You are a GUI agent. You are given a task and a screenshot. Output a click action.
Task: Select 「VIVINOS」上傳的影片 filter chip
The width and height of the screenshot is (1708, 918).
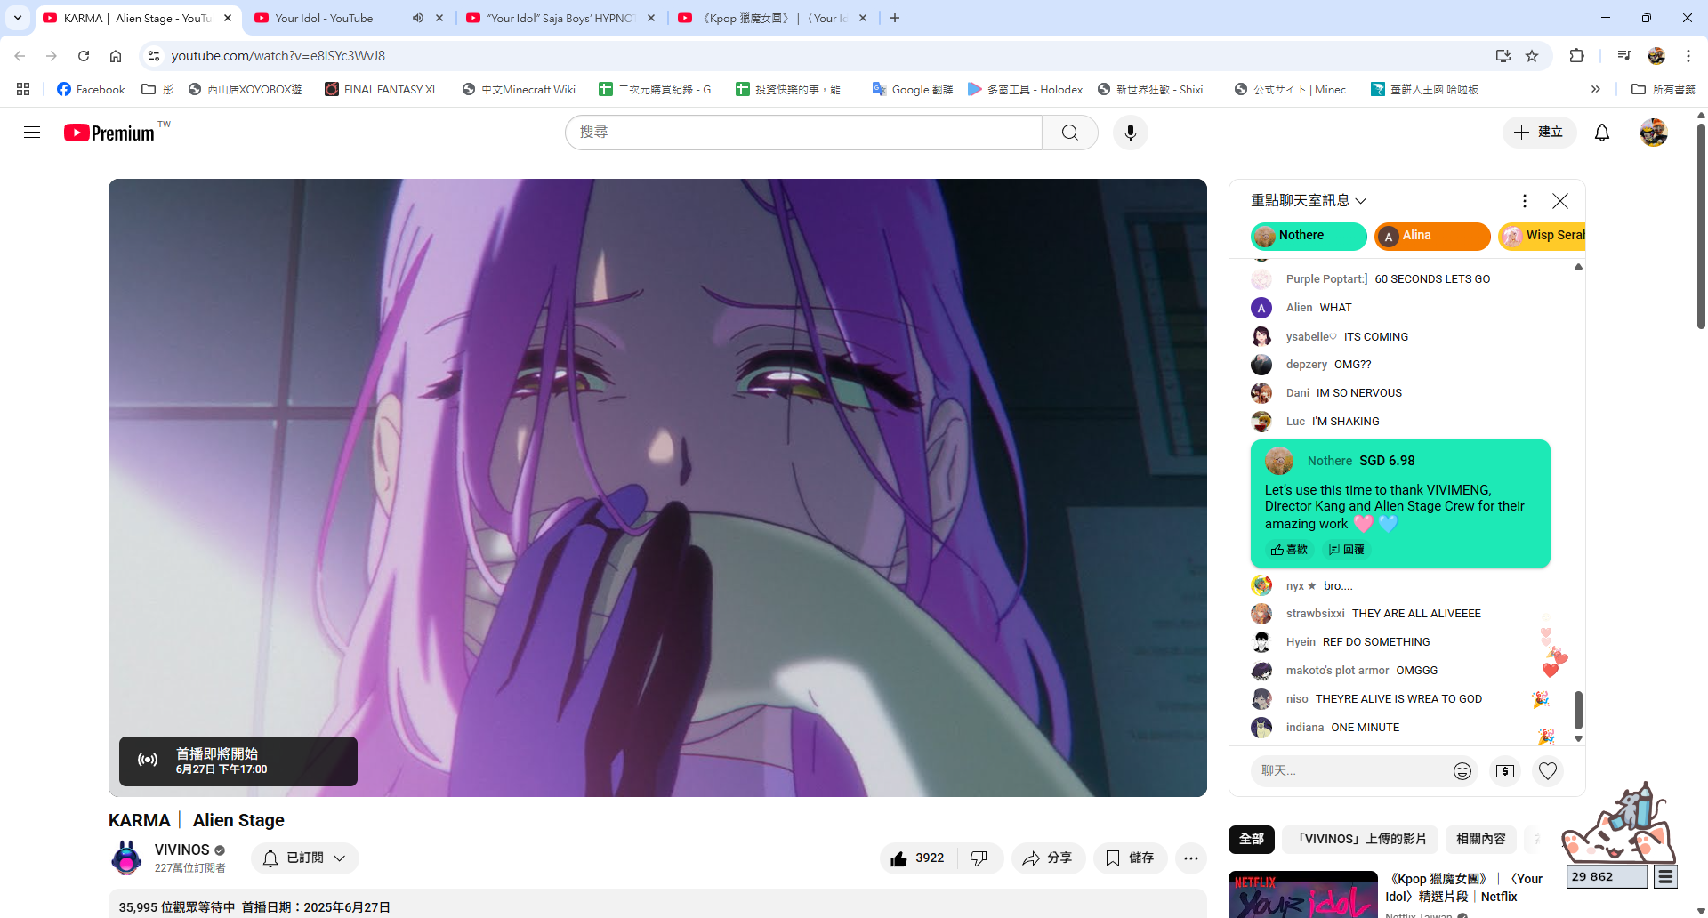(1361, 839)
